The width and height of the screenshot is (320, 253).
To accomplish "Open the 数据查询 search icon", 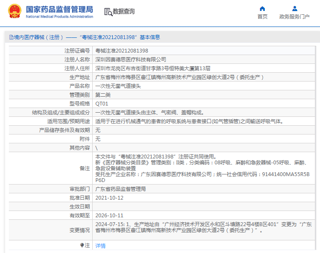I will [108, 12].
